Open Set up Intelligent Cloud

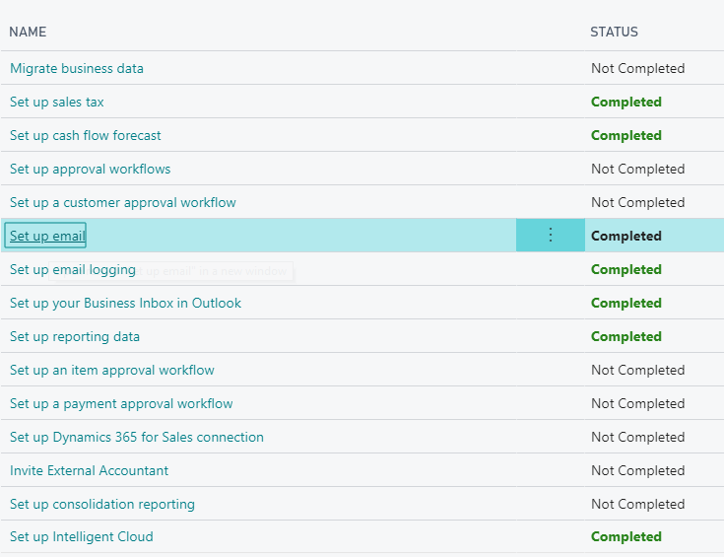(81, 536)
